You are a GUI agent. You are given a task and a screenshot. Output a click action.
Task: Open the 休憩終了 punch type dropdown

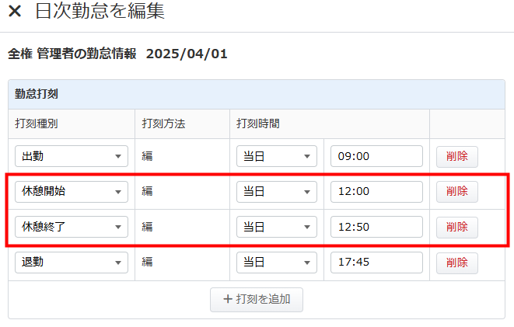72,227
